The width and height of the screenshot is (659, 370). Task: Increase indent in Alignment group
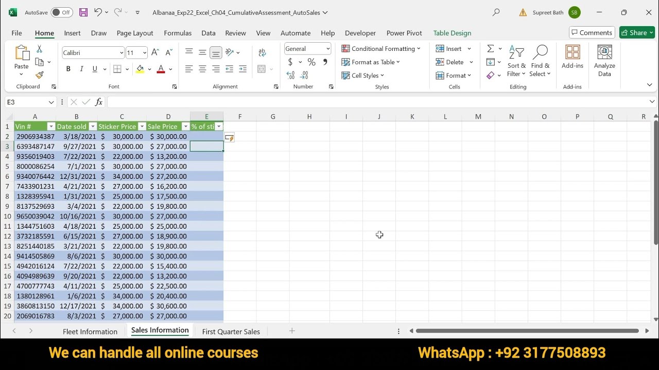click(243, 69)
